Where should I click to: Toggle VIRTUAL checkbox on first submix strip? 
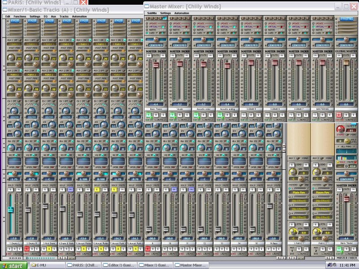[x=147, y=27]
